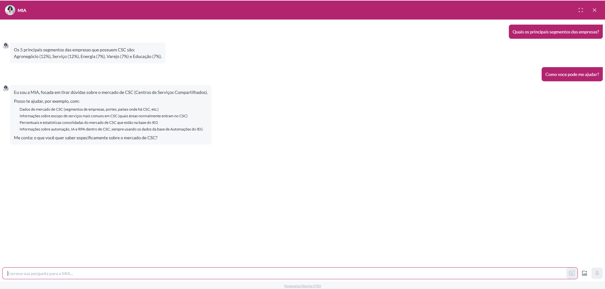This screenshot has width=605, height=289.
Task: Click the 'Informações sobre escopo de serviços' bullet
Action: point(103,116)
